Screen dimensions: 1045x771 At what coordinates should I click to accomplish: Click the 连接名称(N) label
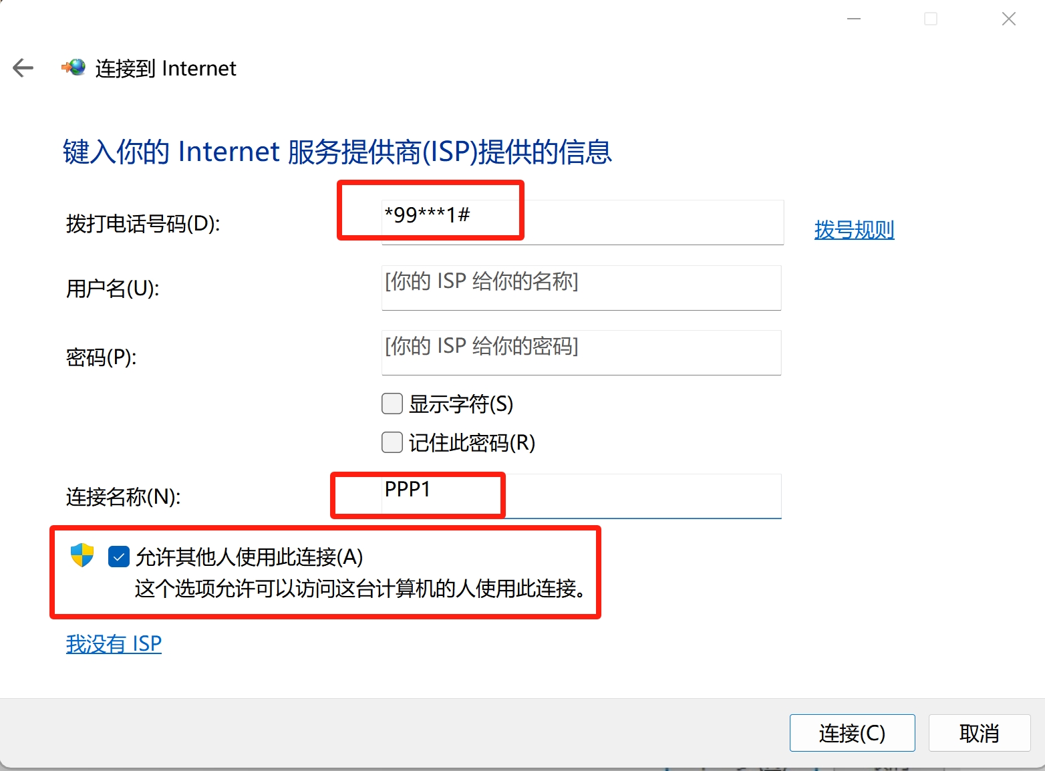point(123,497)
